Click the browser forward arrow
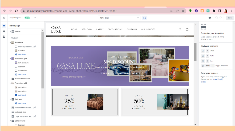Image resolution: width=235 pixels, height=131 pixels. [10, 11]
